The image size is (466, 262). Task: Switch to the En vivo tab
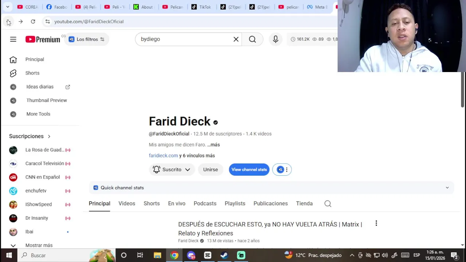(x=177, y=203)
